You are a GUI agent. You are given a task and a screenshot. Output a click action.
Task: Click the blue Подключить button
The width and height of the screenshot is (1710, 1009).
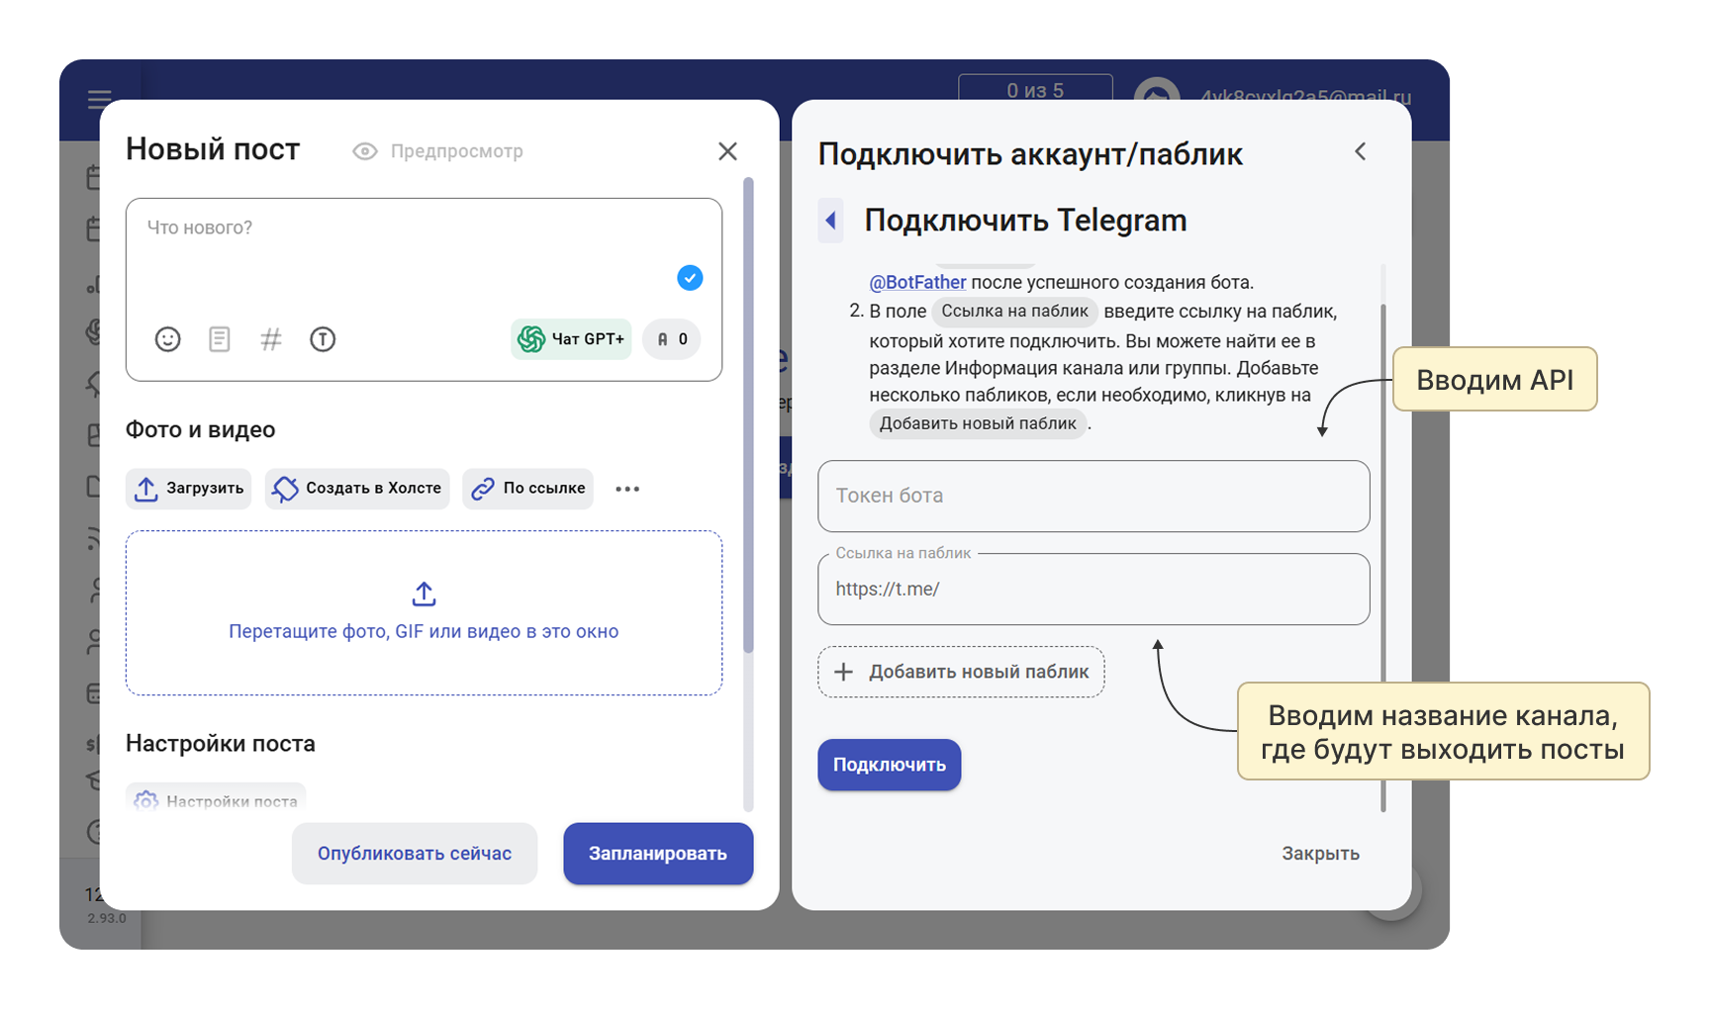pos(890,765)
